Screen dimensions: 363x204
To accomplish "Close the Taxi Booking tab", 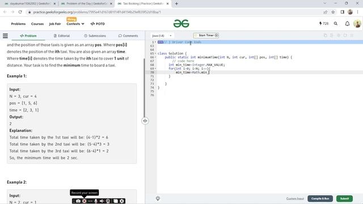I will click(x=168, y=4).
